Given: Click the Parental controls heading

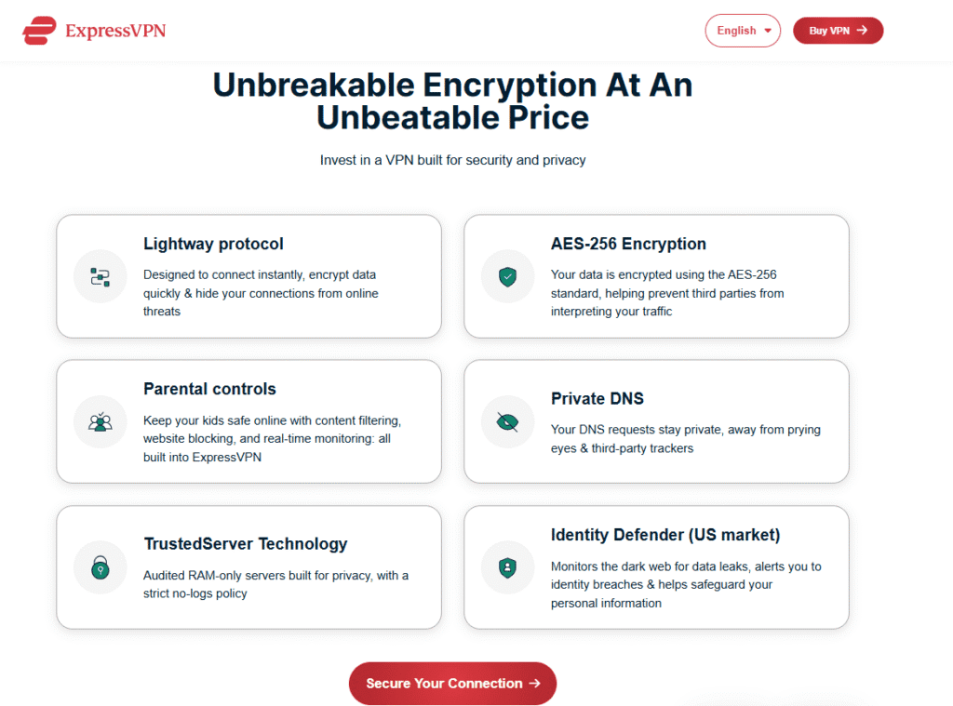Looking at the screenshot, I should coord(209,389).
